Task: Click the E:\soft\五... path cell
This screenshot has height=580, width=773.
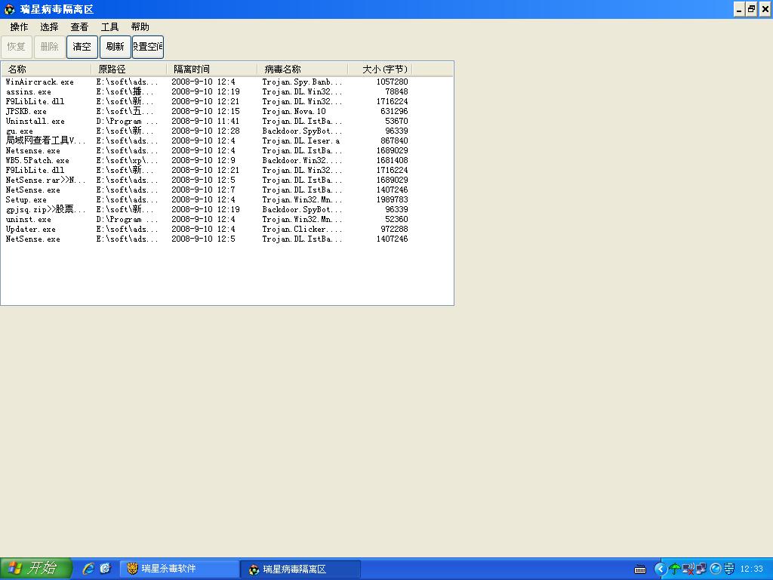Action: click(125, 112)
